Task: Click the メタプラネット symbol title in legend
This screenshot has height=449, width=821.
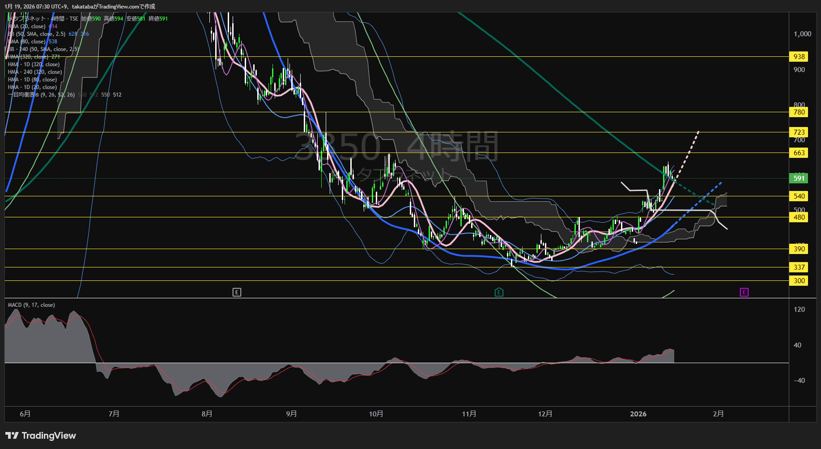Action: point(28,19)
